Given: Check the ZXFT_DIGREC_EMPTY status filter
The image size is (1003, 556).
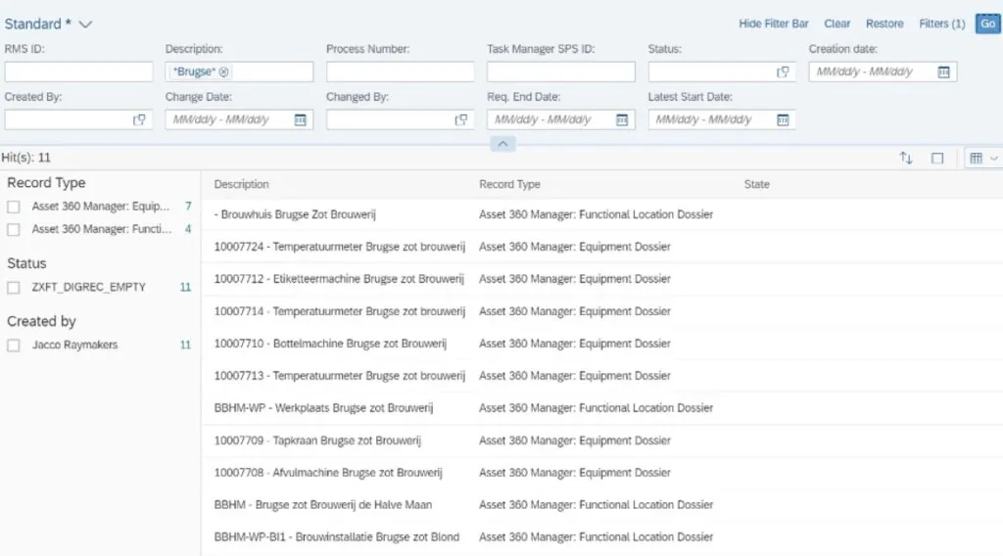Looking at the screenshot, I should pyautogui.click(x=14, y=288).
